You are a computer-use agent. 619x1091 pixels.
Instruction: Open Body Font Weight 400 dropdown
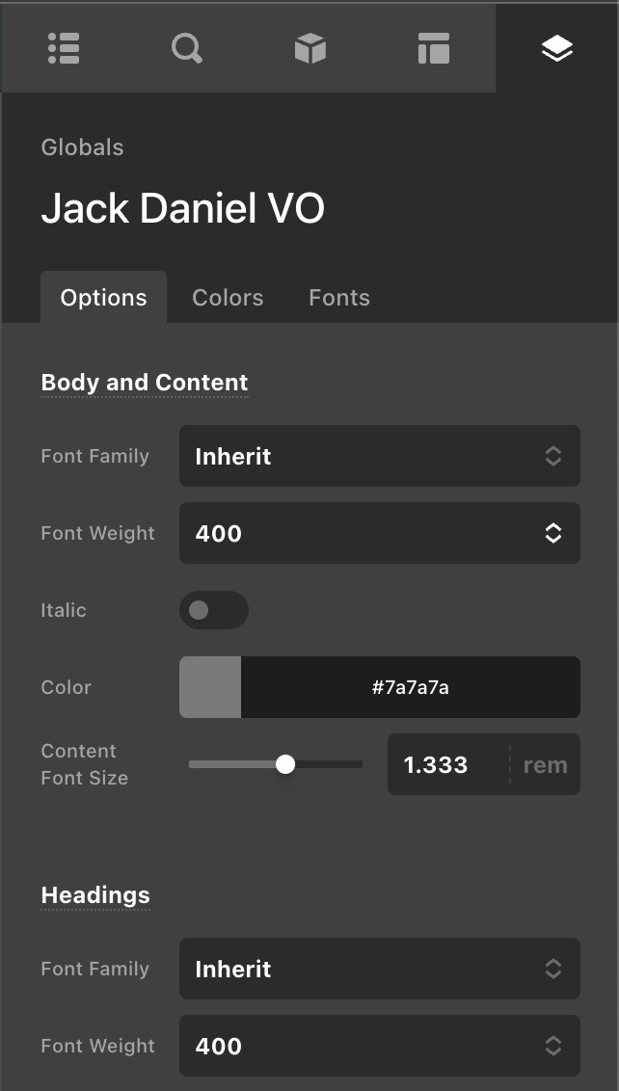click(379, 533)
